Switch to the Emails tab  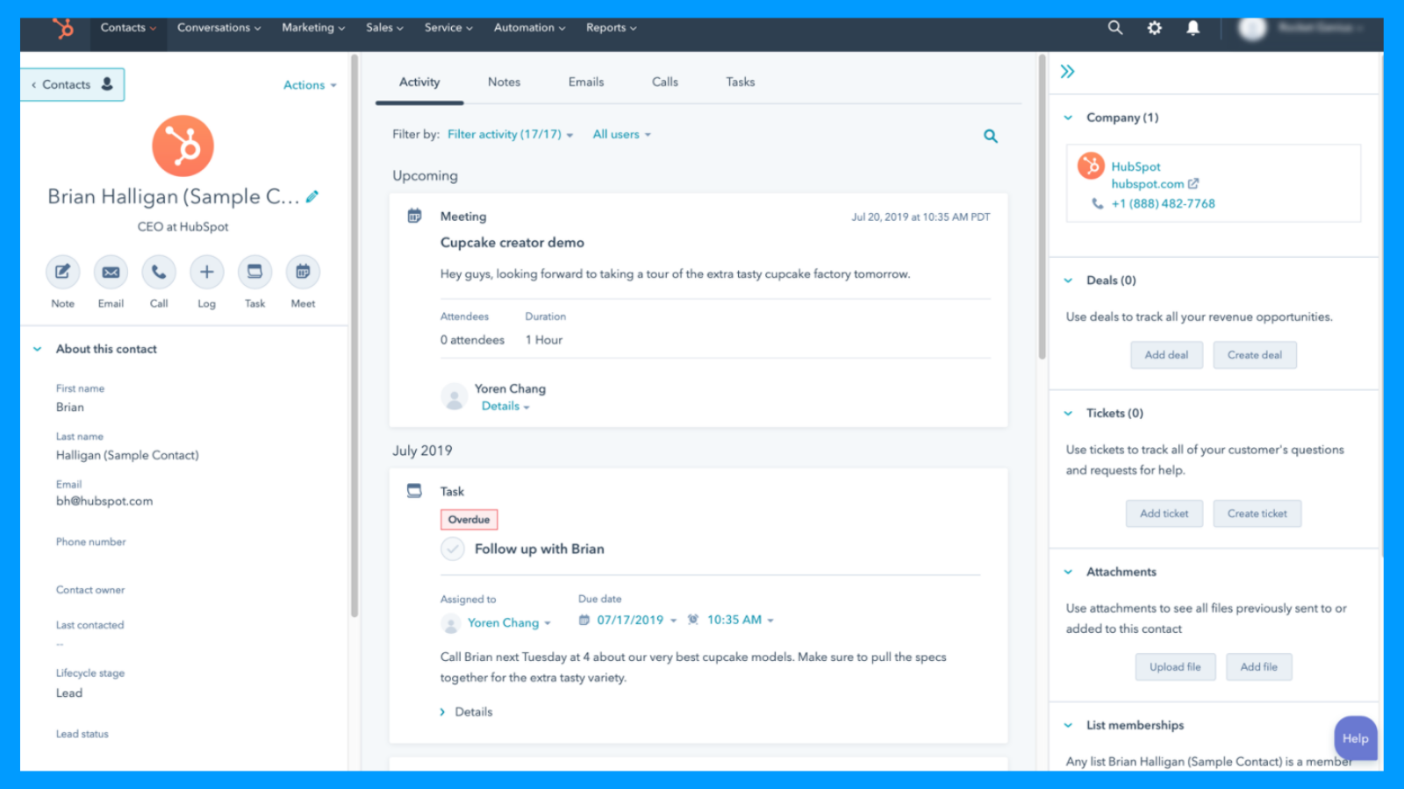click(586, 82)
